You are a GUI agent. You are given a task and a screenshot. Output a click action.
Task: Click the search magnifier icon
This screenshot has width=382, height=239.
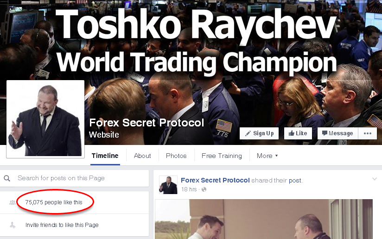tap(7, 178)
